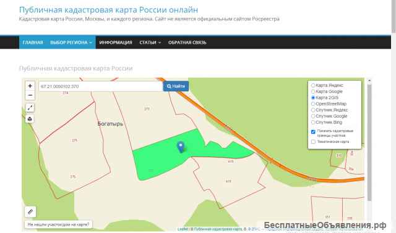Click the Богатырь place label

(x=110, y=124)
